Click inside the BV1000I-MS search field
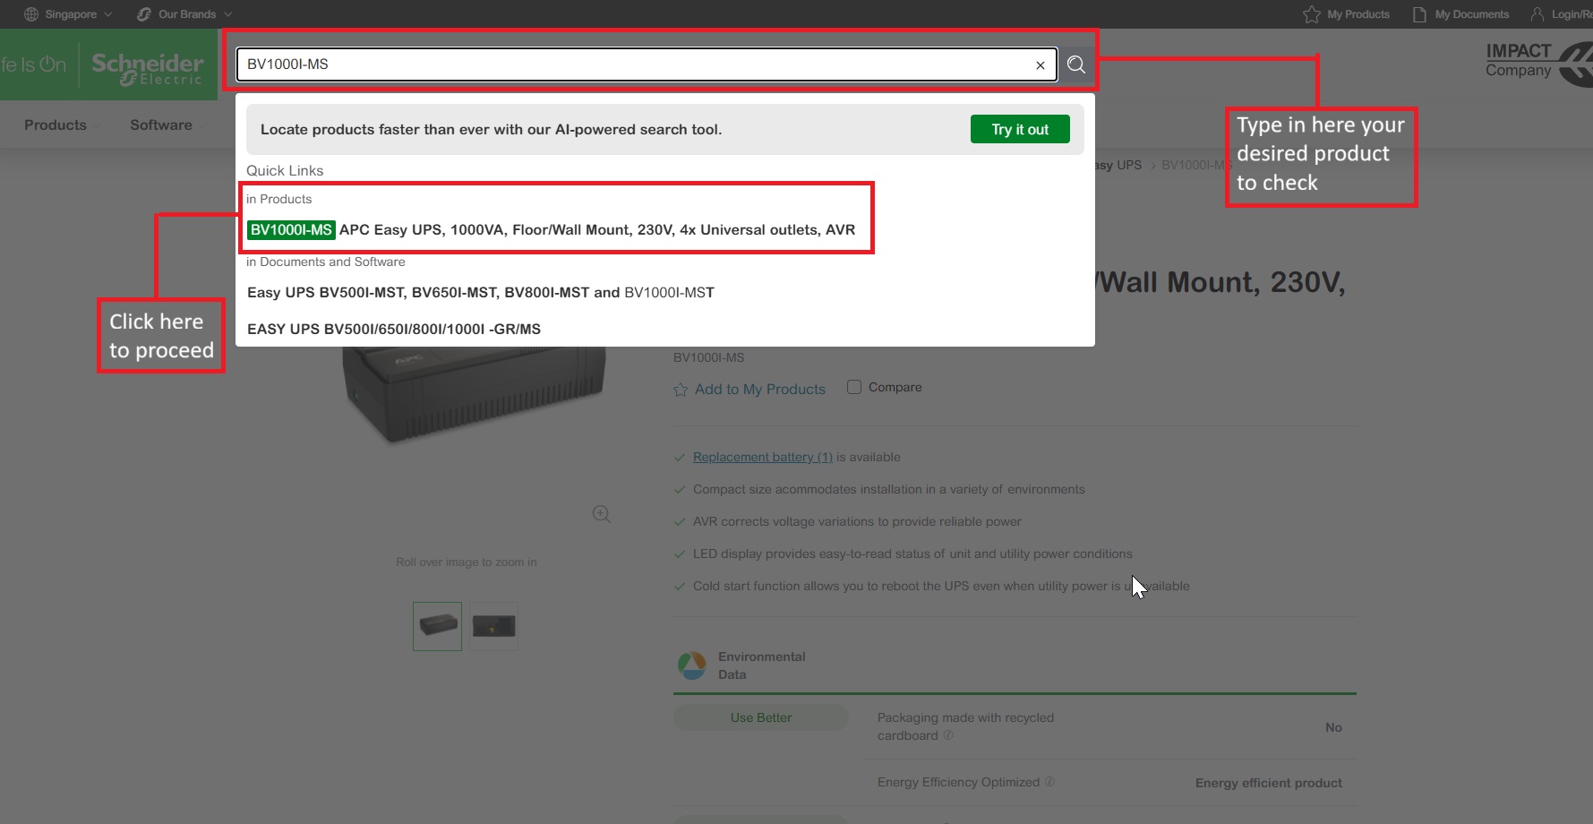This screenshot has width=1593, height=824. [x=636, y=64]
